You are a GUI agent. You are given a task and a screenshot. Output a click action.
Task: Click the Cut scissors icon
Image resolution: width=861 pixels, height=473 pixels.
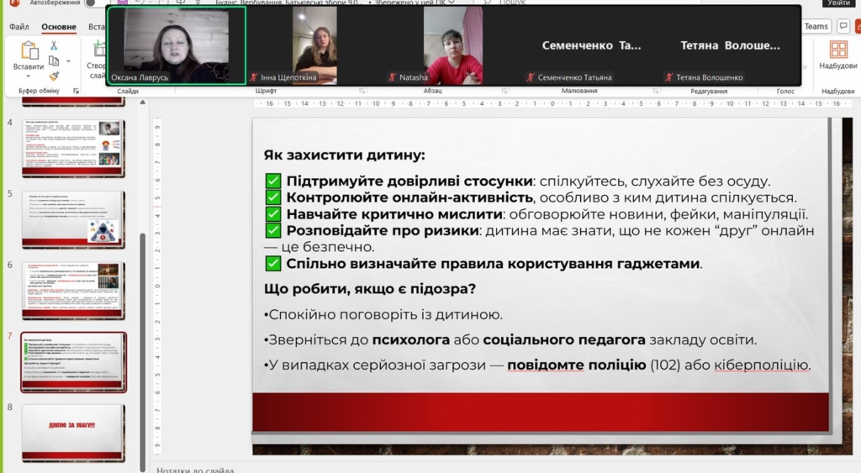pos(54,45)
